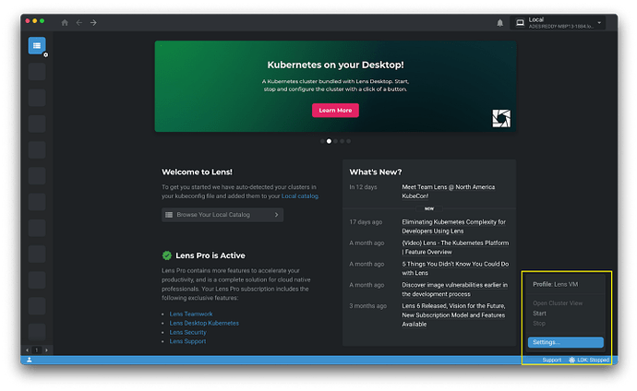Expand the Local catalog dropdown
The image size is (637, 391).
pyautogui.click(x=600, y=22)
